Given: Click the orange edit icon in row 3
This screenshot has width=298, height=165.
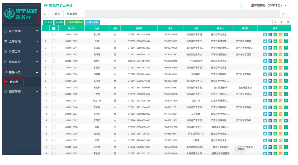Looking at the screenshot, I should (281, 48).
